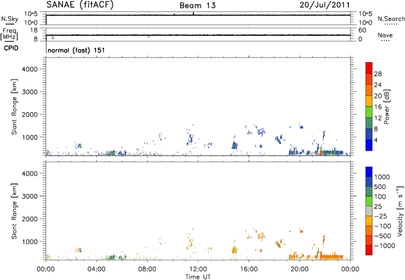
Task: Click the Velocity colorbar label '-1000'
Action: 384,246
